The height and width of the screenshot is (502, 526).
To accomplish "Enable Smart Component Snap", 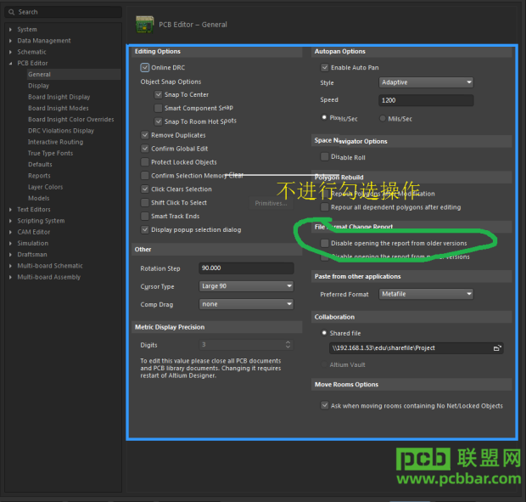I will (x=159, y=108).
